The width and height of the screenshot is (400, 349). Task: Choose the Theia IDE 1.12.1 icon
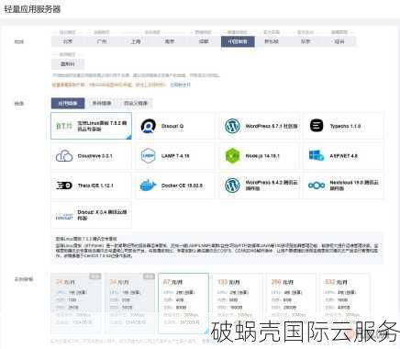click(x=64, y=186)
